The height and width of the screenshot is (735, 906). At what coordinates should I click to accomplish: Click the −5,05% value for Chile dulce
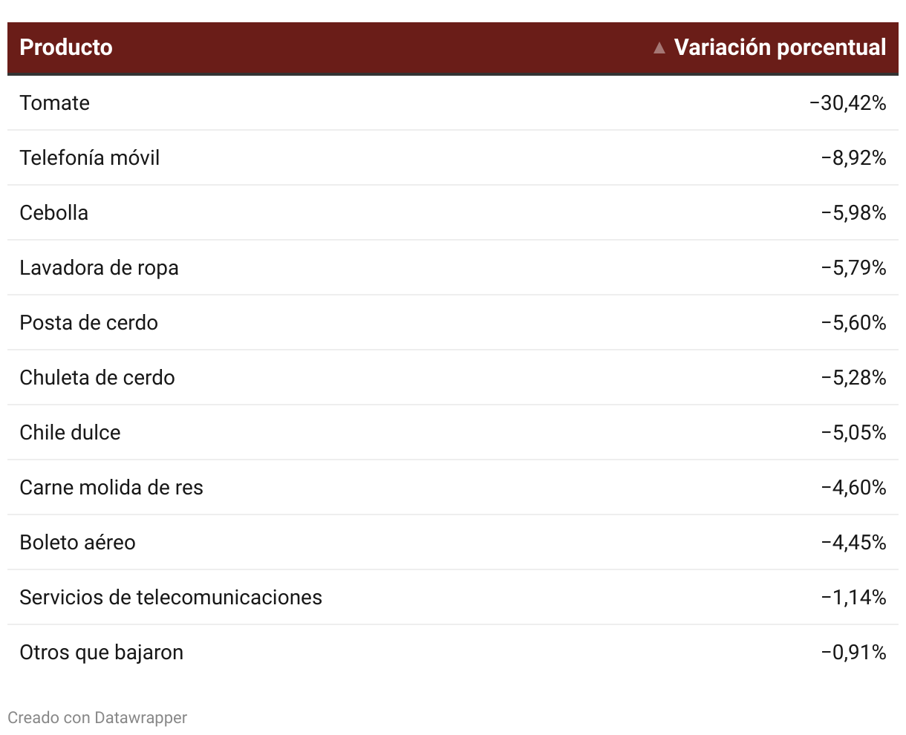(854, 433)
